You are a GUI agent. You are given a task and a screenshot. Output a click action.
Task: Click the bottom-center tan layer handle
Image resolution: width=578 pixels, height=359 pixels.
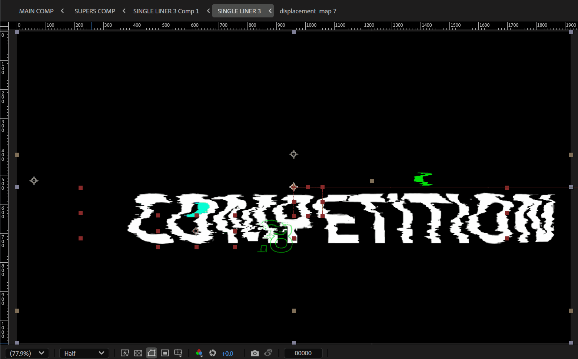tap(294, 310)
